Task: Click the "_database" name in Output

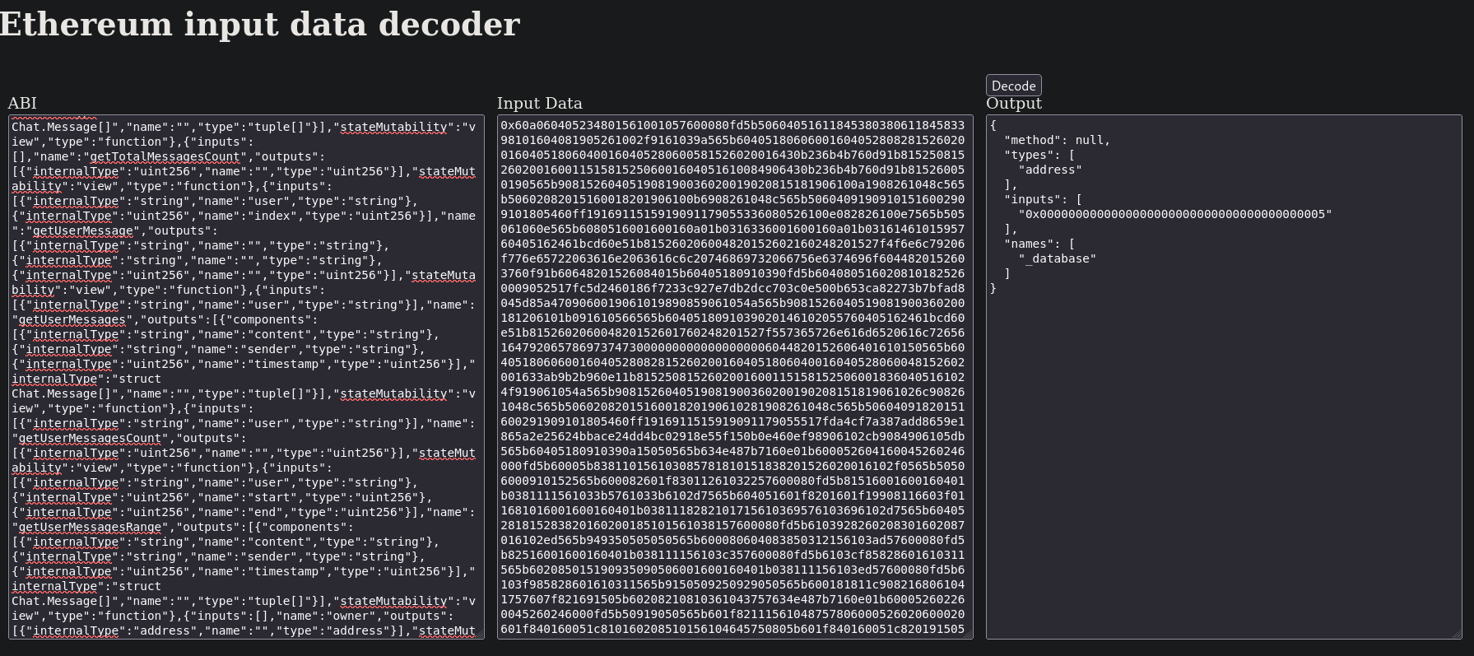Action: 1058,258
